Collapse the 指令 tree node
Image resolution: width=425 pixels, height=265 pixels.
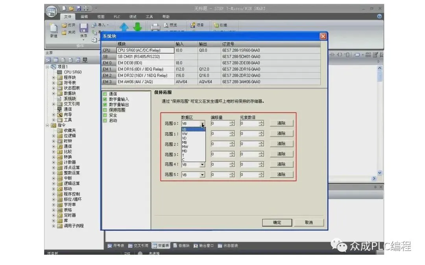(x=48, y=125)
